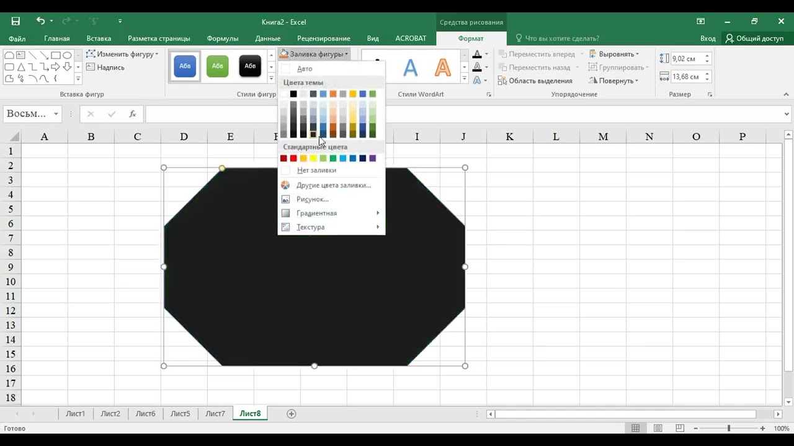
Task: Pick the standard red color swatch
Action: coord(293,159)
